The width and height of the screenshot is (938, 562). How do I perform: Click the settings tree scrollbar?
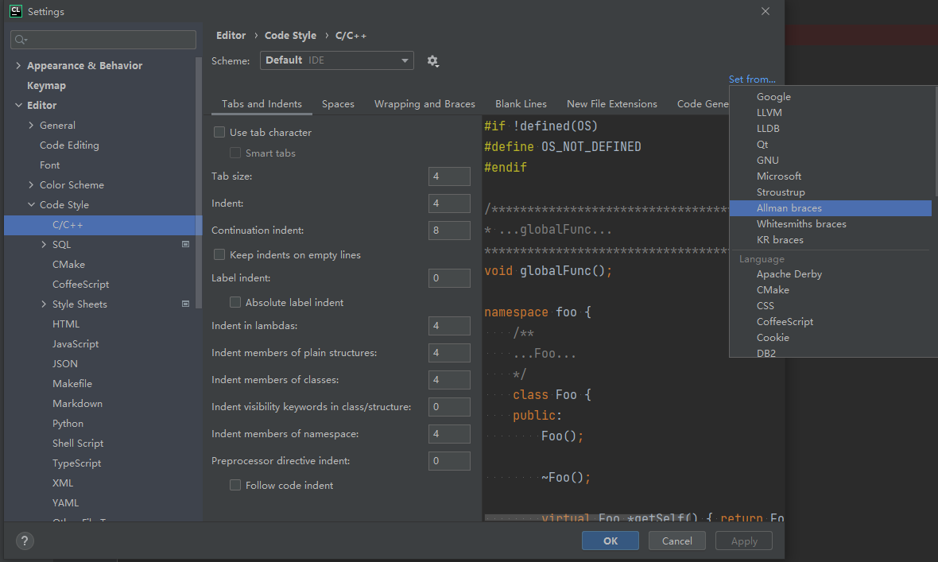tap(199, 183)
